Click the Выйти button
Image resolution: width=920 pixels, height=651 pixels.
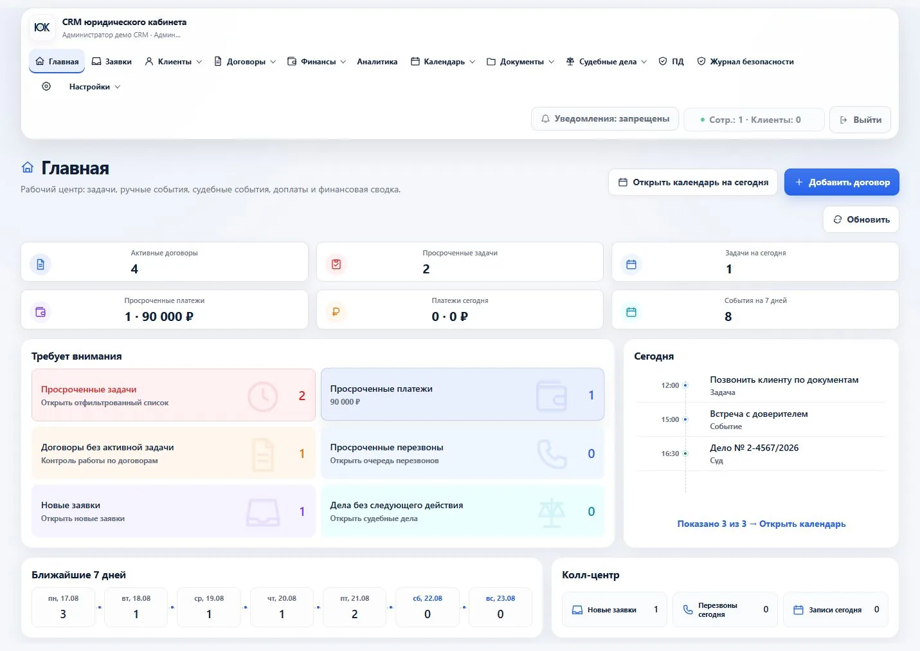[860, 120]
